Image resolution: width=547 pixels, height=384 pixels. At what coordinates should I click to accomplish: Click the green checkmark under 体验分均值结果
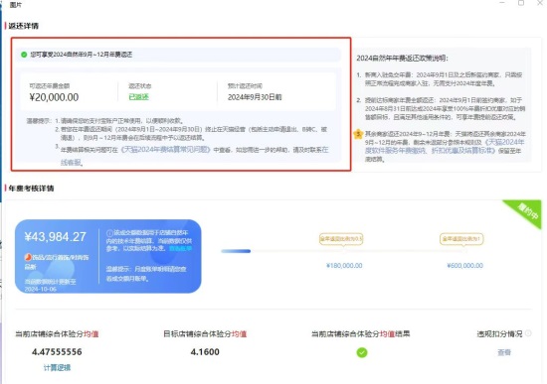point(362,352)
